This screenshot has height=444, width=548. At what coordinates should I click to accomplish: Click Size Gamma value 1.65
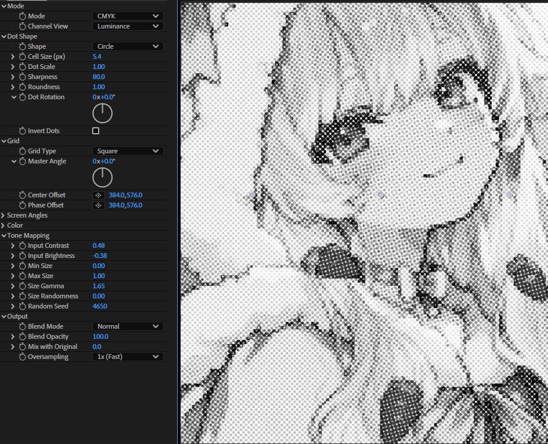click(99, 286)
